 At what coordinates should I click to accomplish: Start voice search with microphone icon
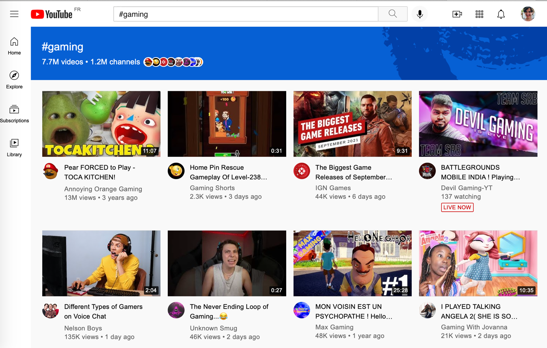[420, 14]
